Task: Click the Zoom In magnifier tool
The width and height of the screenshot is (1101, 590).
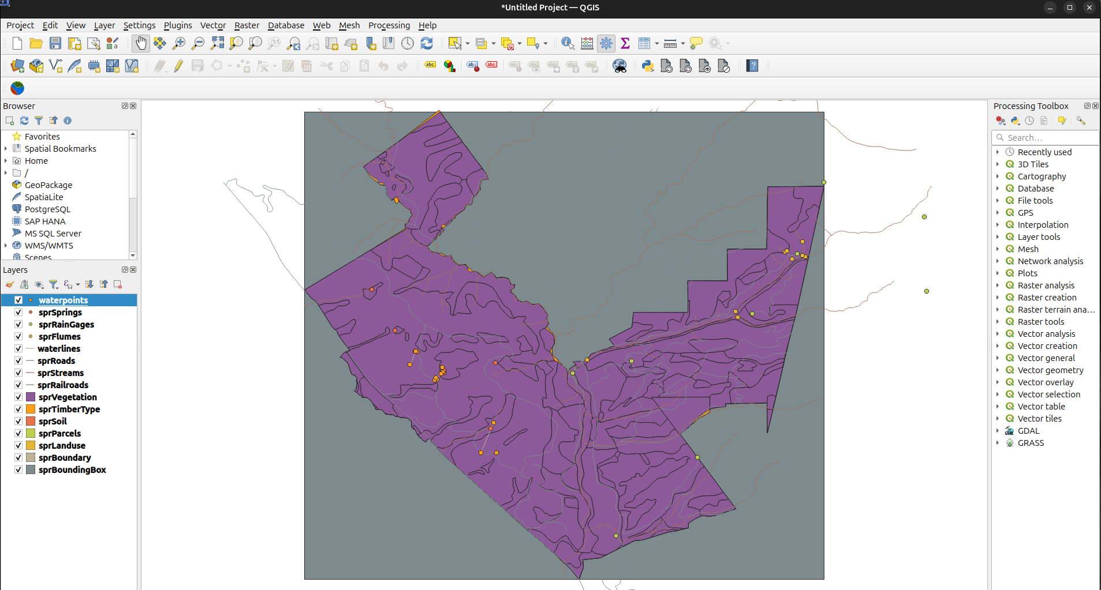Action: [179, 43]
